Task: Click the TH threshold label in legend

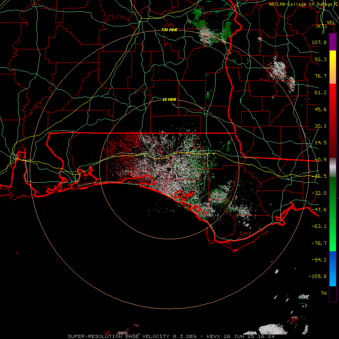Action: pyautogui.click(x=324, y=293)
